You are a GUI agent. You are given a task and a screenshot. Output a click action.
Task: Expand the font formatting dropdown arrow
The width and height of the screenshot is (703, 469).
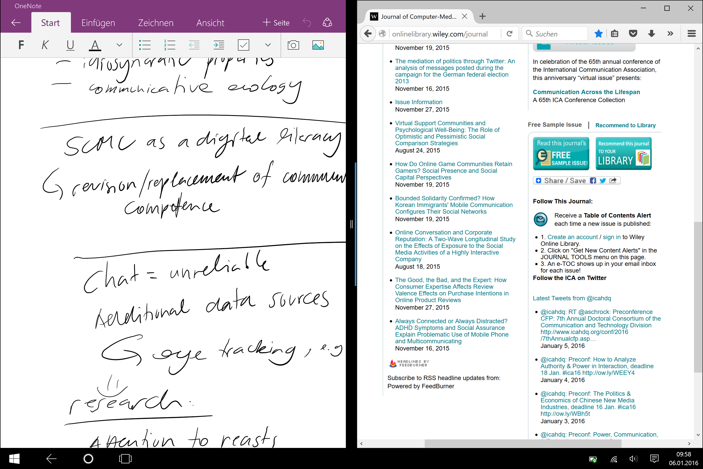[119, 45]
